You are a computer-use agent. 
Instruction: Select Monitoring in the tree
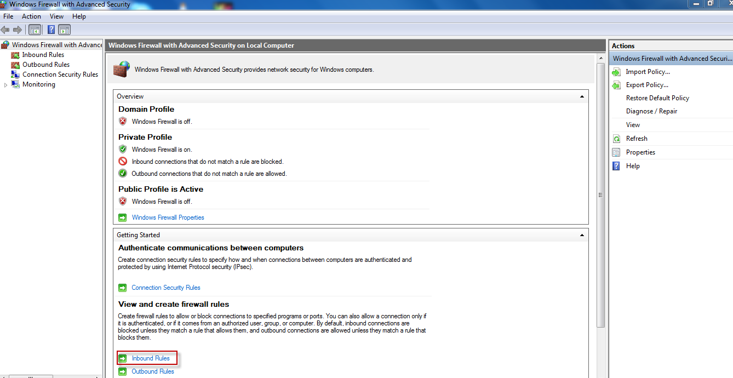point(39,84)
